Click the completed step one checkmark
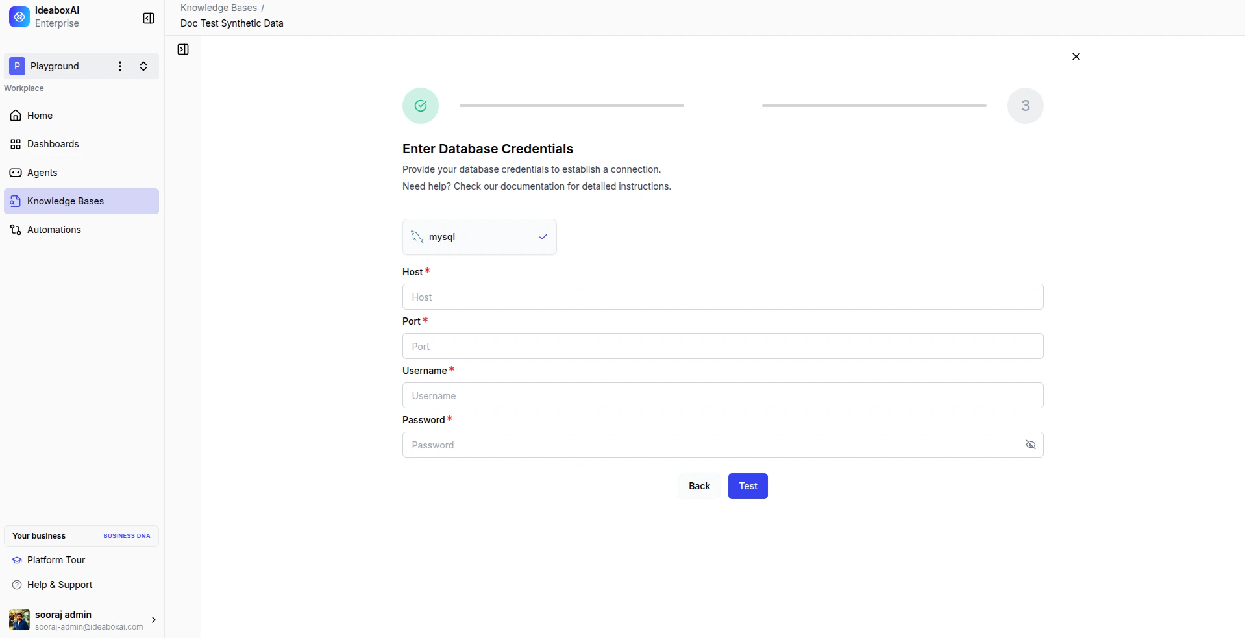Screen dimensions: 1245x638 tap(421, 106)
